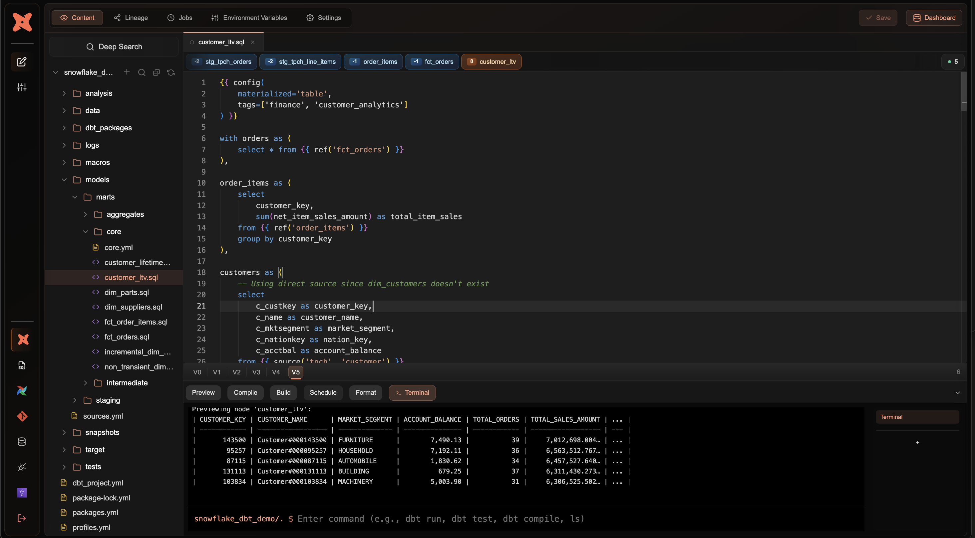
Task: Collapse the models folder
Action: point(64,180)
